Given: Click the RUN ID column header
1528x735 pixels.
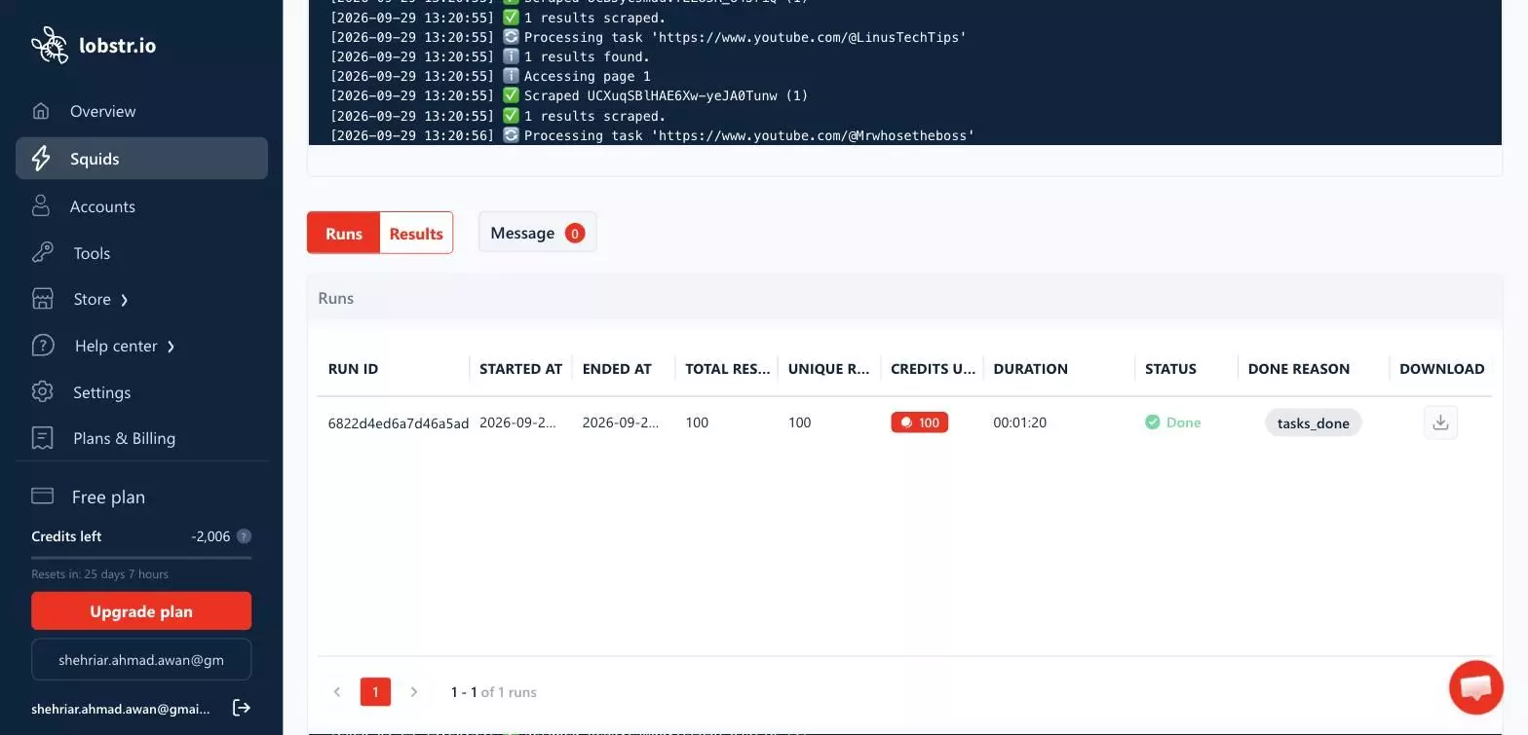Looking at the screenshot, I should pyautogui.click(x=353, y=369).
